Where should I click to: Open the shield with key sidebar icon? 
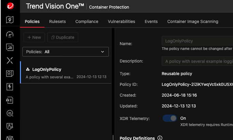point(10,126)
